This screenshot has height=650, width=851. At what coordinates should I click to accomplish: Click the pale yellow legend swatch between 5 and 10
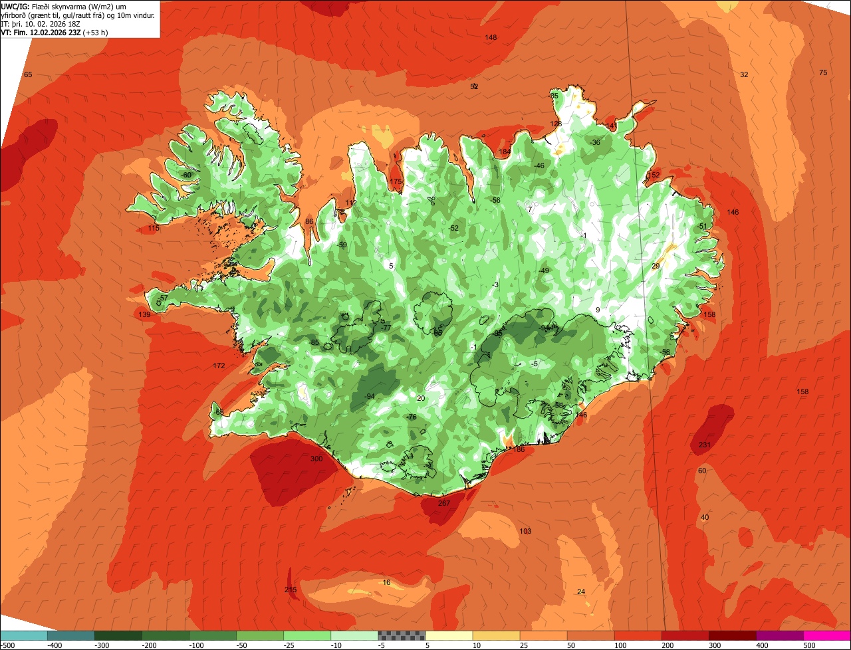click(449, 635)
